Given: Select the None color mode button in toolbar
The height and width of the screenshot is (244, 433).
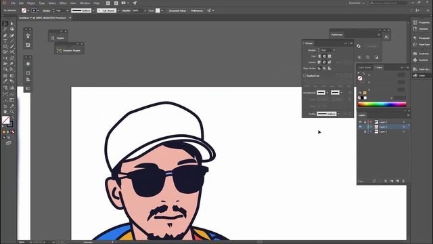Looking at the screenshot, I should click(13, 132).
